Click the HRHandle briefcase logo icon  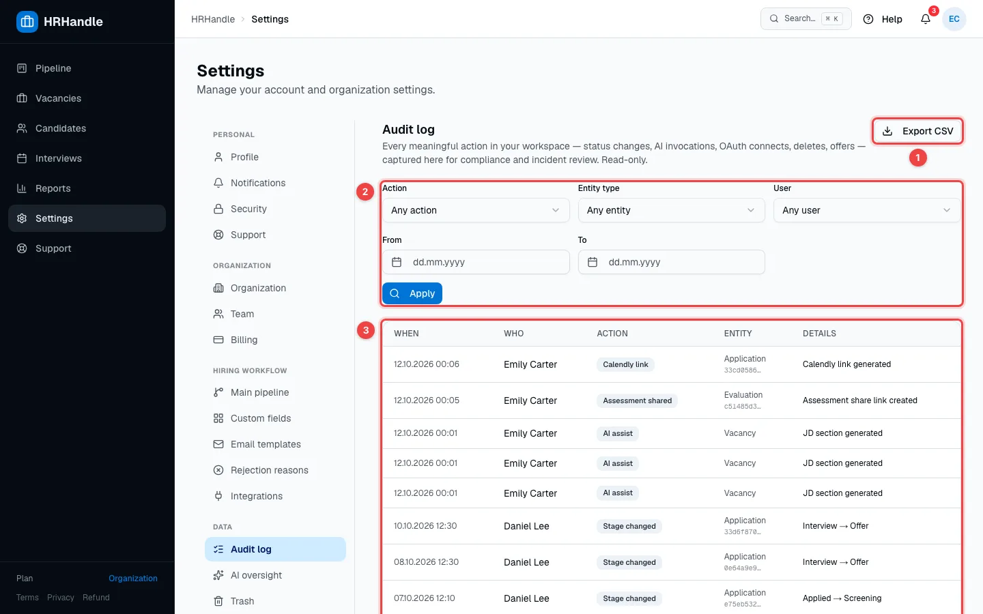click(27, 22)
